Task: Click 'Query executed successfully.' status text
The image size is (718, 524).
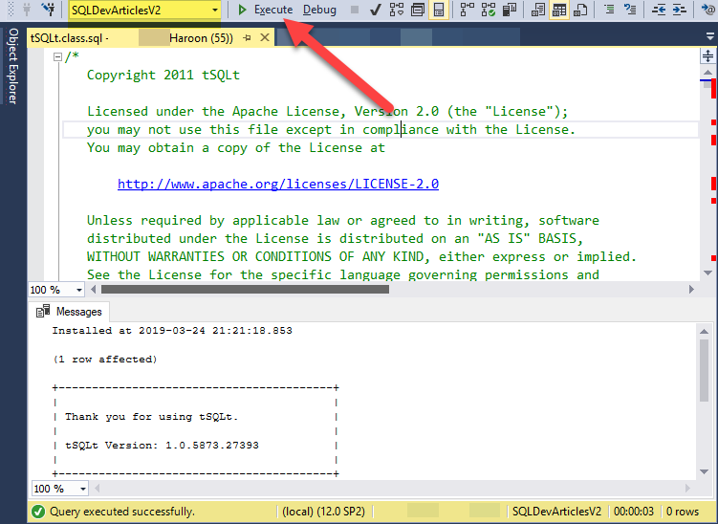Action: pyautogui.click(x=122, y=512)
